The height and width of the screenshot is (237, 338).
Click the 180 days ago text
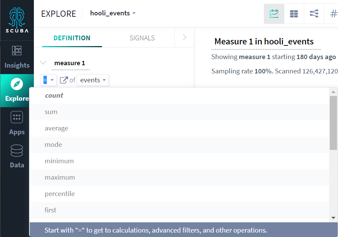pyautogui.click(x=316, y=57)
